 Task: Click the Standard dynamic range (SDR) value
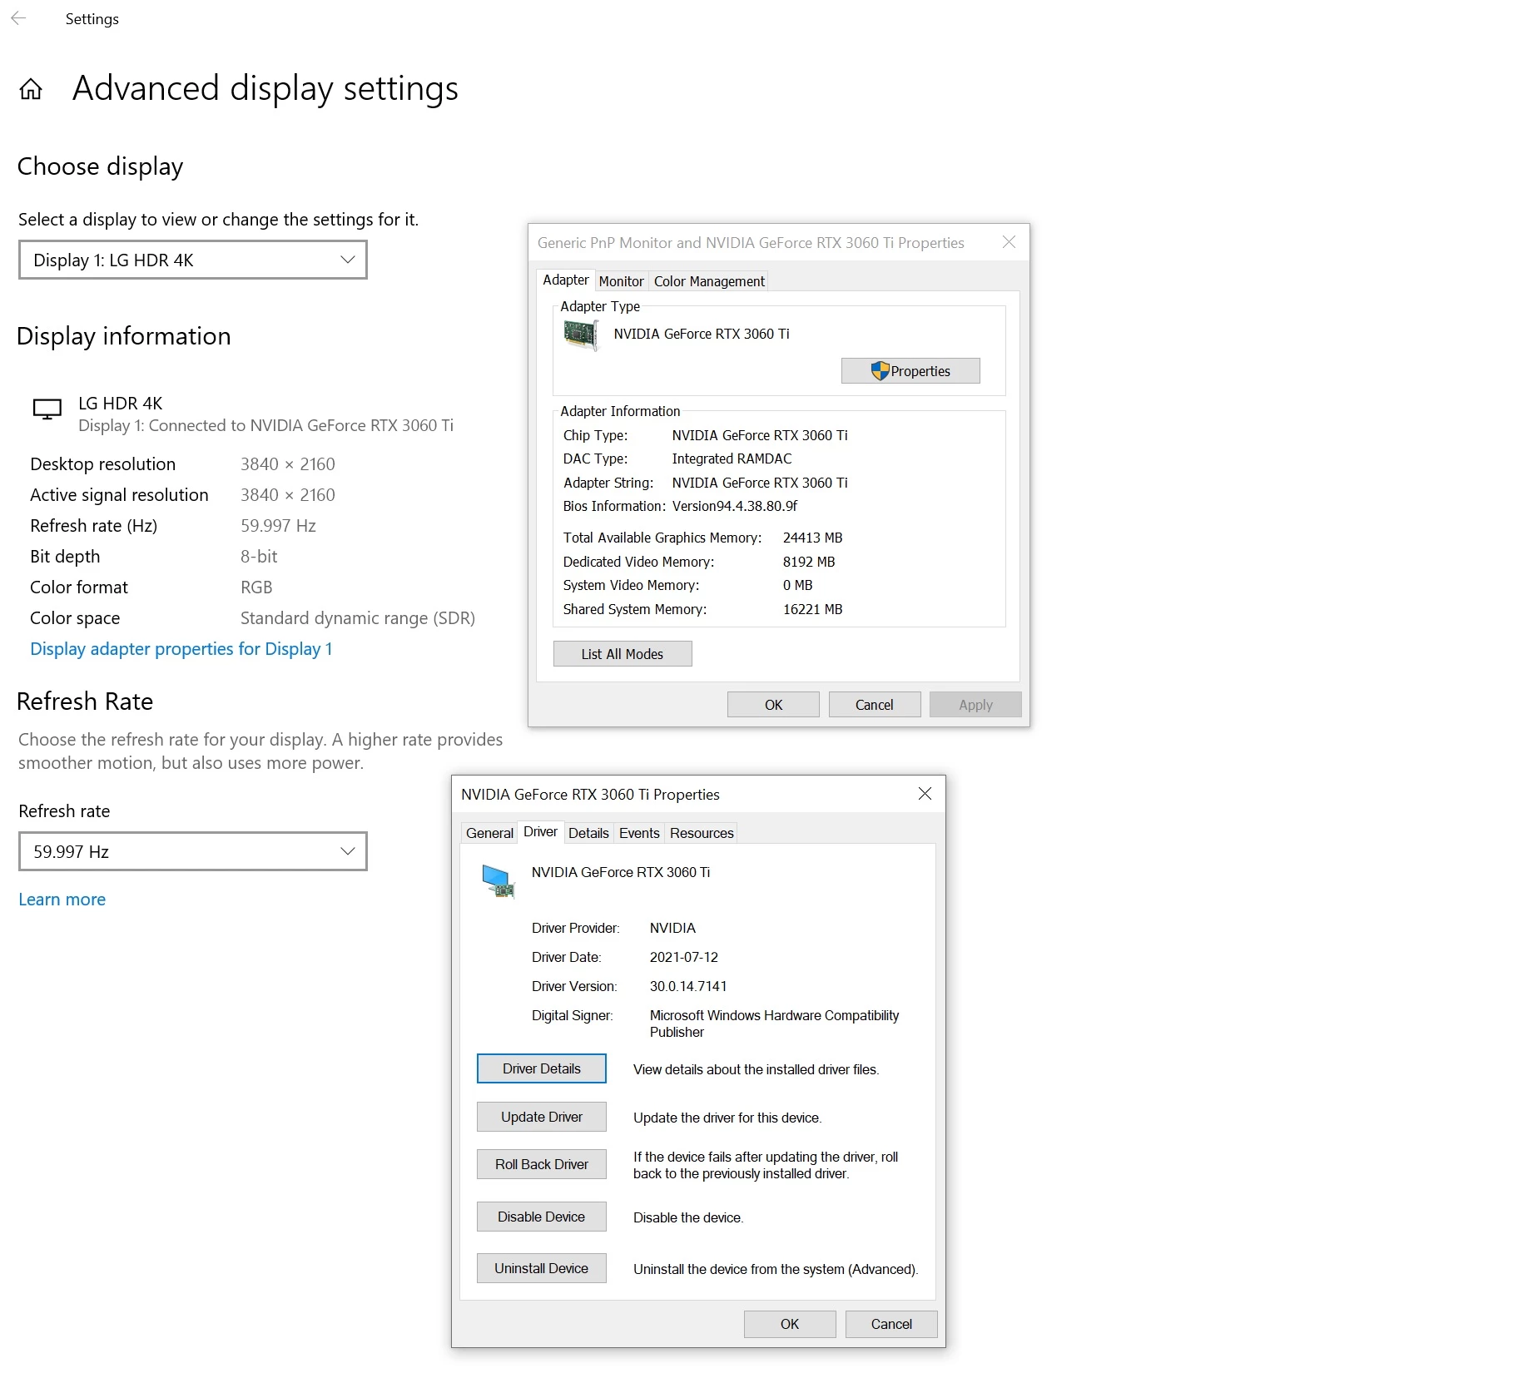click(358, 618)
